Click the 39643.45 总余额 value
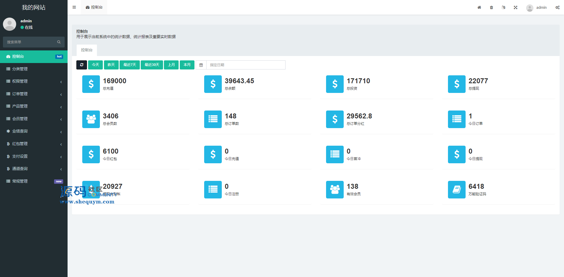 pyautogui.click(x=239, y=81)
